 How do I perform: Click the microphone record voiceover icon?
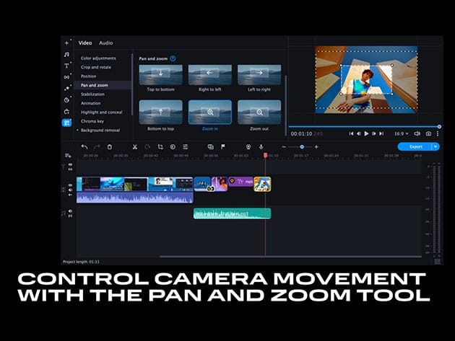(x=261, y=146)
